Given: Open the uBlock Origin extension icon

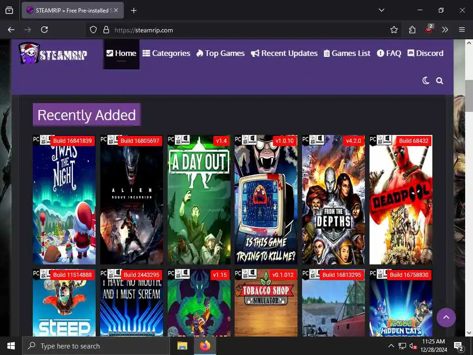Looking at the screenshot, I should click(x=429, y=29).
